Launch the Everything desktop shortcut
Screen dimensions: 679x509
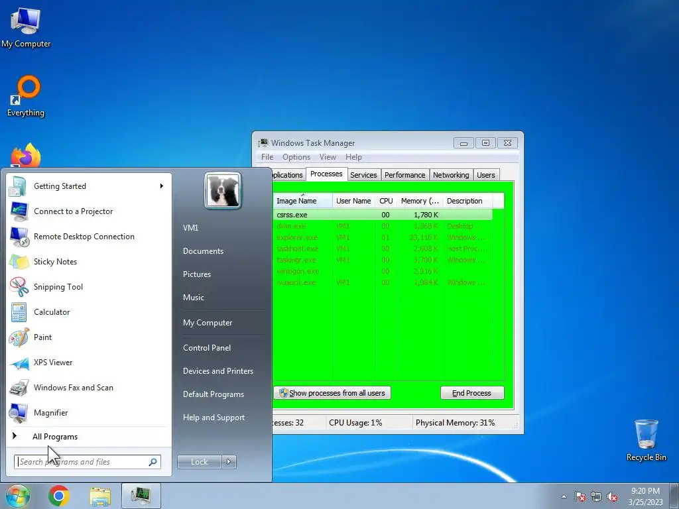(26, 96)
